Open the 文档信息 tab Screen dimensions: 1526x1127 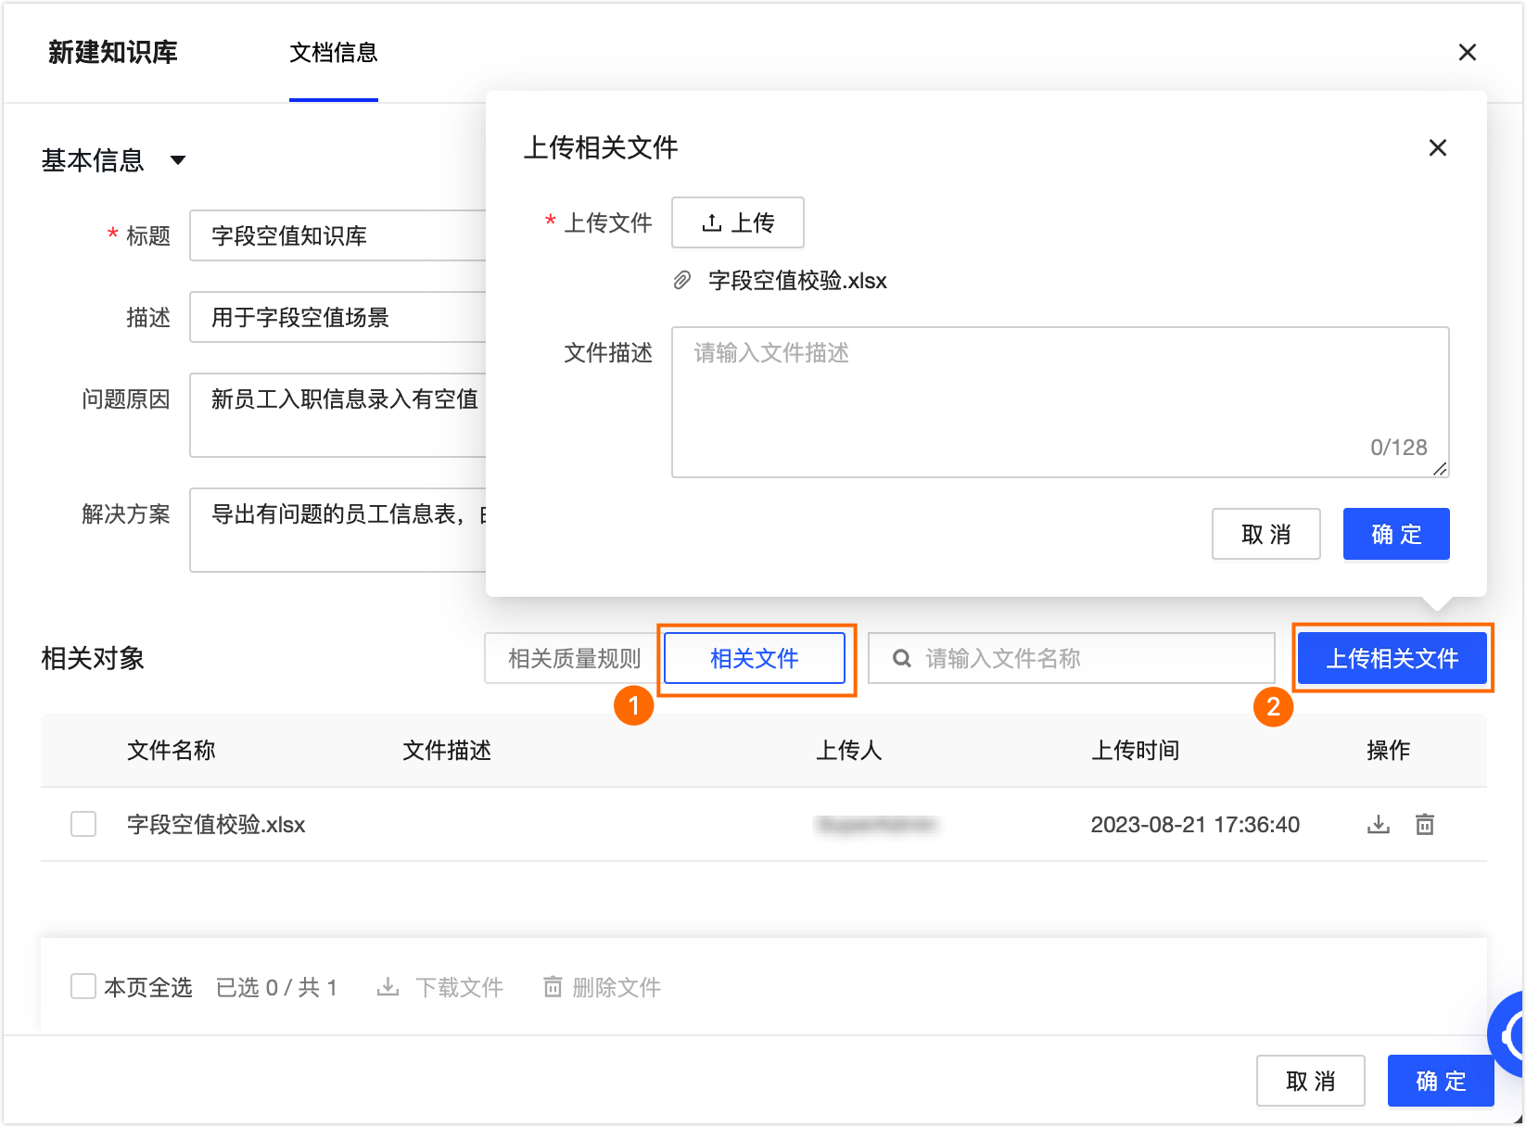coord(334,53)
